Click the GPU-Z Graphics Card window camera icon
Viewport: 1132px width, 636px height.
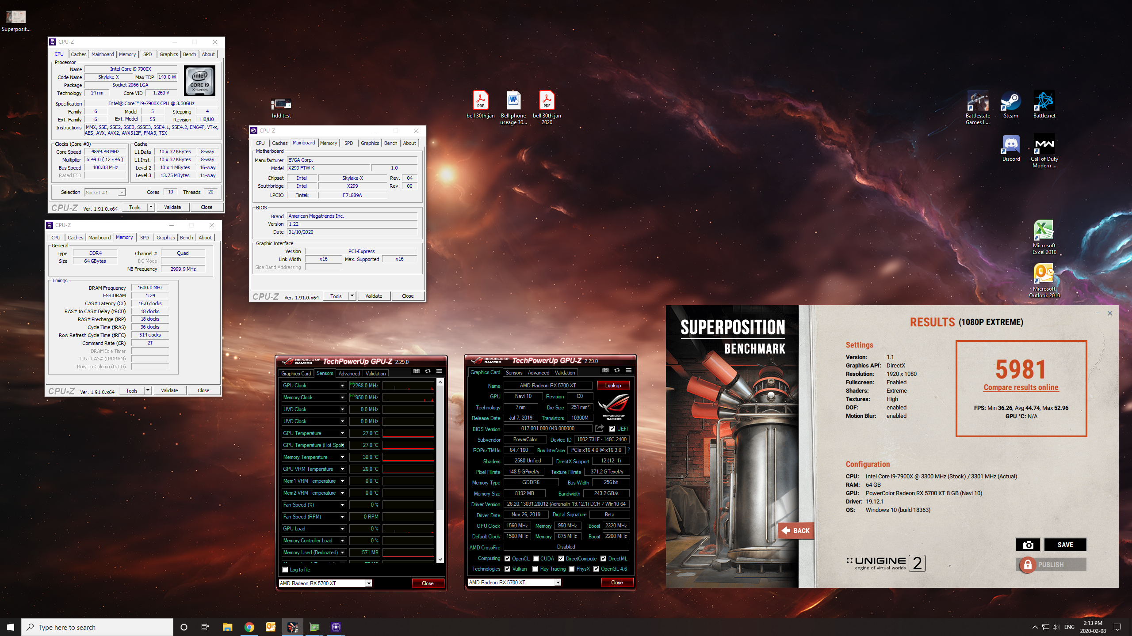[x=605, y=371]
